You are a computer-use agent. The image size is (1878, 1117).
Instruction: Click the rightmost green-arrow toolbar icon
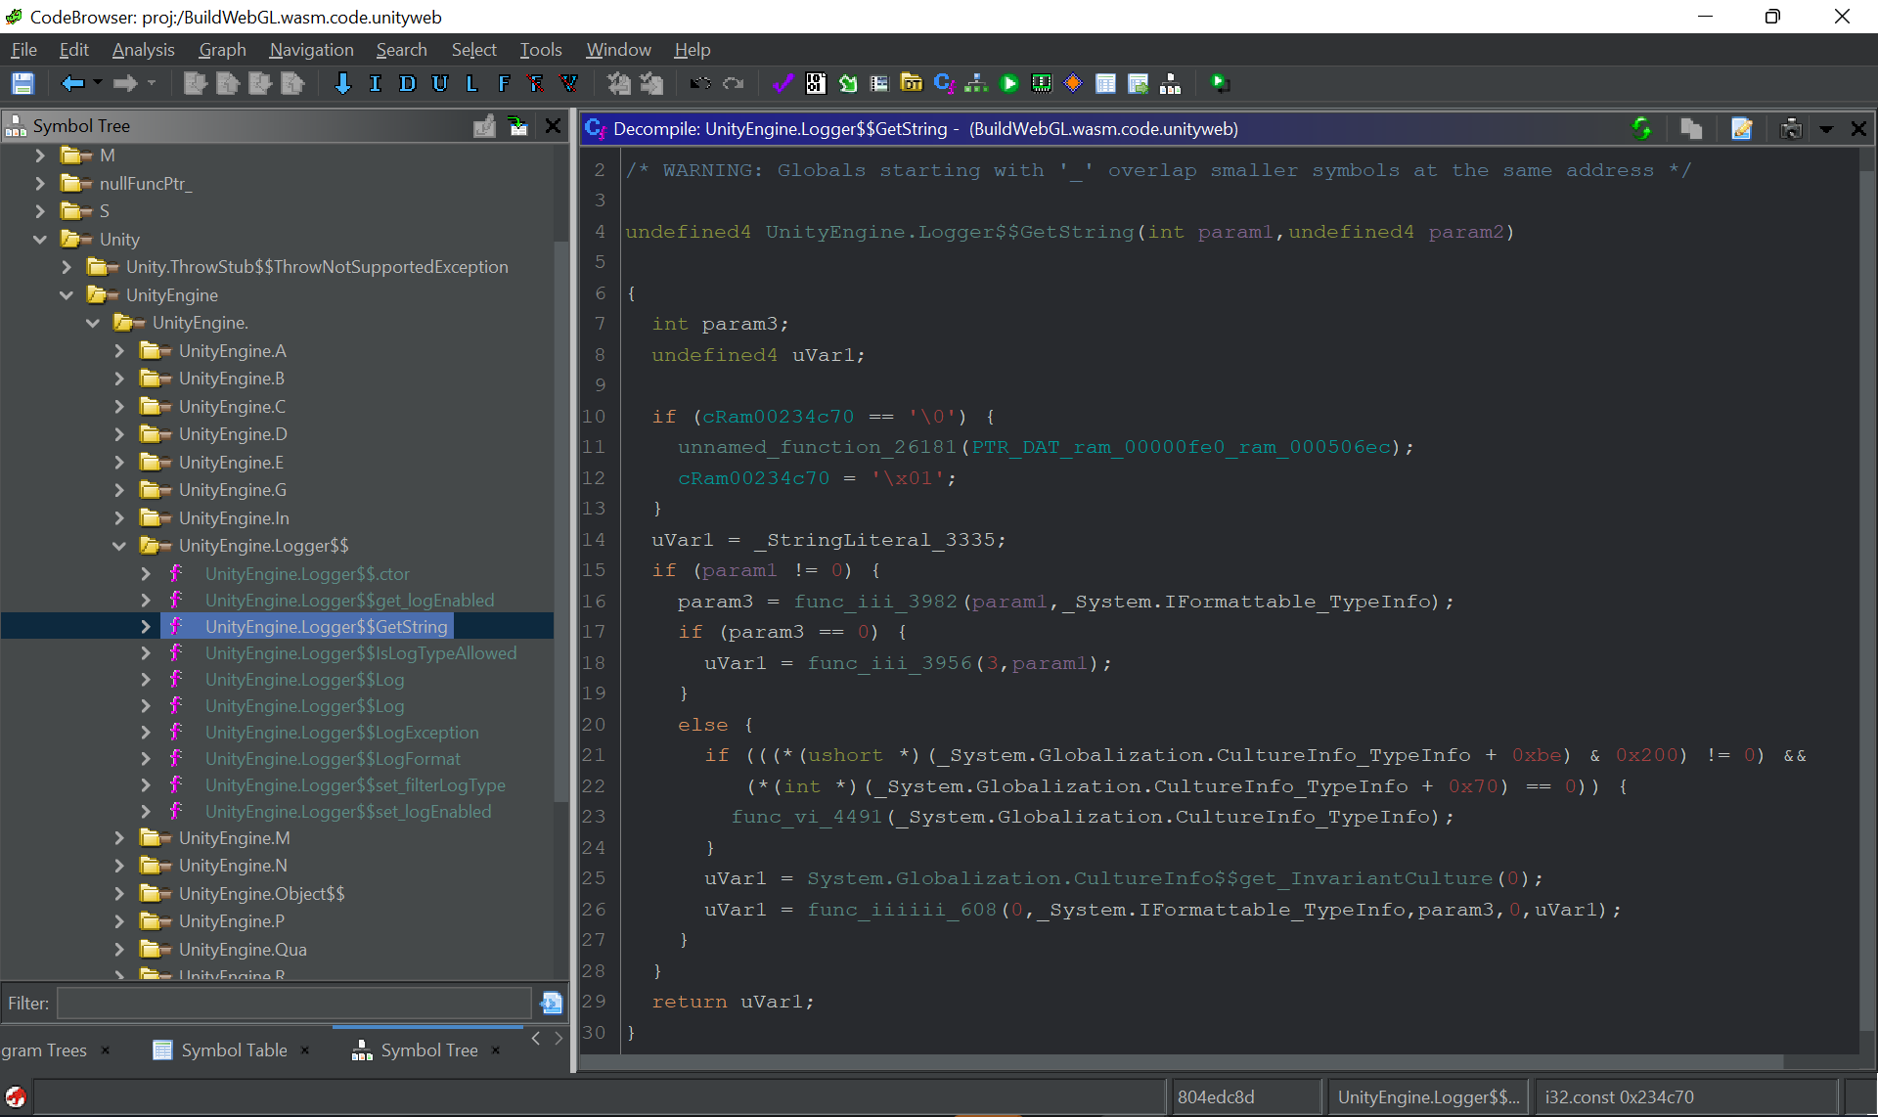(x=1219, y=84)
